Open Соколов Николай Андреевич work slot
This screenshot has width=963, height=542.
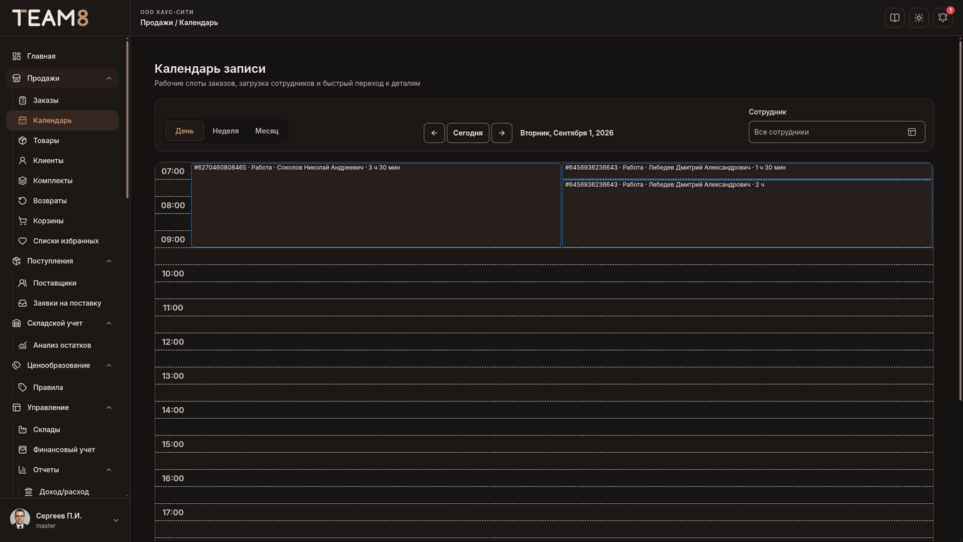376,205
